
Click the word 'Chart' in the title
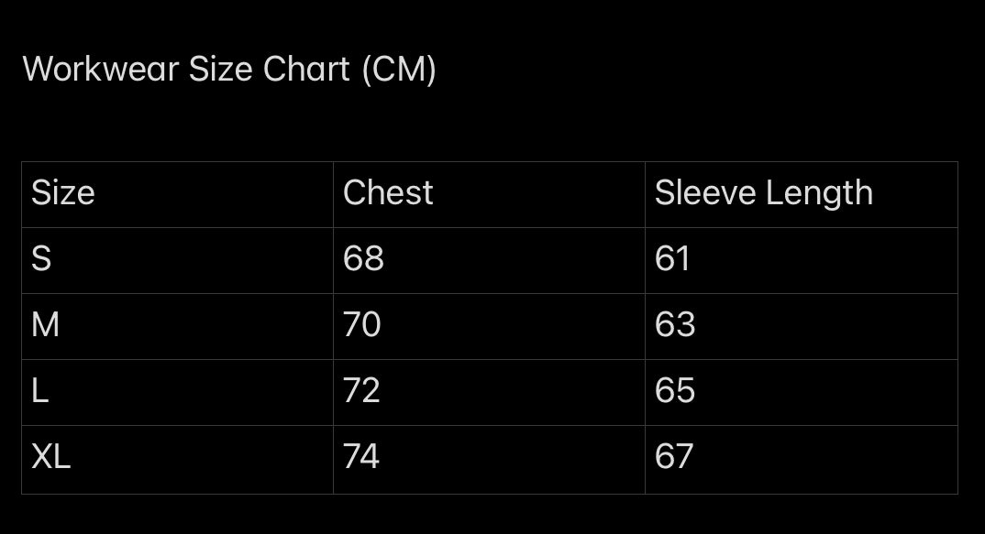(306, 69)
